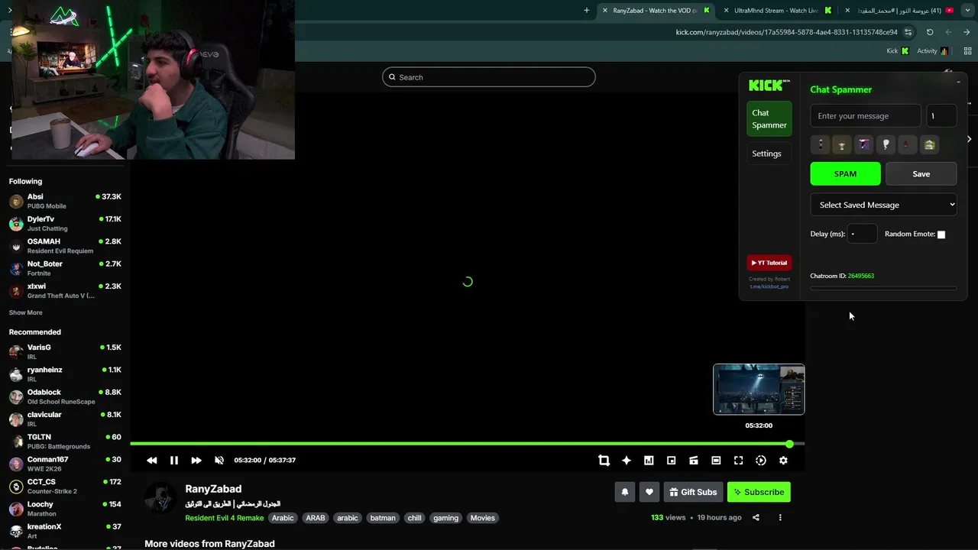Click the green Subscribe button
The height and width of the screenshot is (550, 978).
(x=759, y=492)
